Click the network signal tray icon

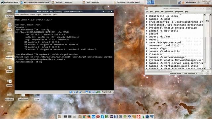180,2
